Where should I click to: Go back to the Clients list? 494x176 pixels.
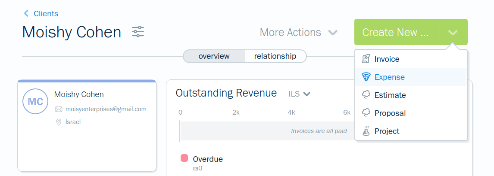click(x=46, y=14)
